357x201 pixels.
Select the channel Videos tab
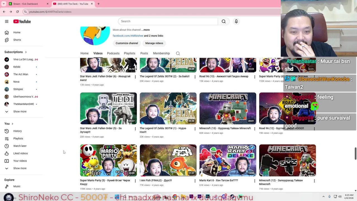[98, 53]
